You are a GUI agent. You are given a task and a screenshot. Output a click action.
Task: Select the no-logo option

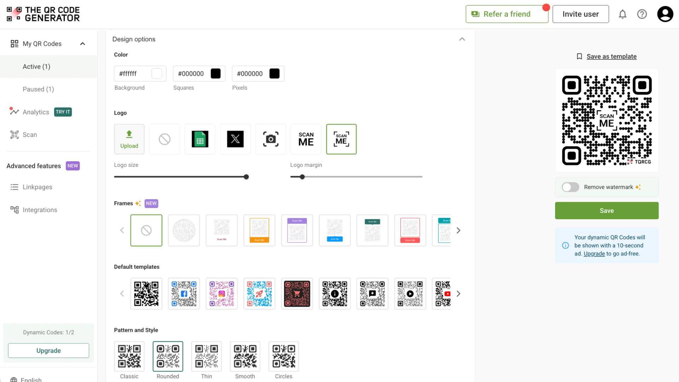(164, 139)
